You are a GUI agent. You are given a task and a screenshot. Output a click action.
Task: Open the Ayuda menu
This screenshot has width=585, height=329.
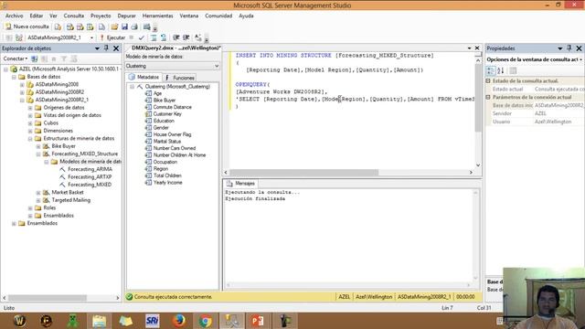coord(246,16)
